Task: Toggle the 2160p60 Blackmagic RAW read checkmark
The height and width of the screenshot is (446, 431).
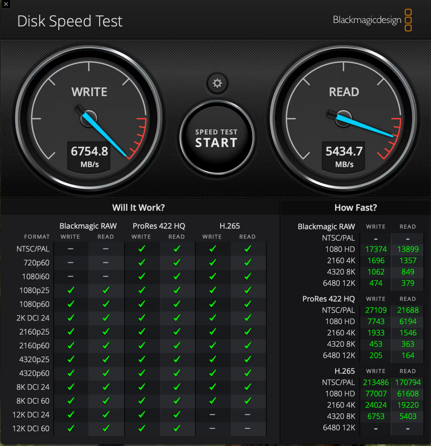Action: [x=106, y=345]
